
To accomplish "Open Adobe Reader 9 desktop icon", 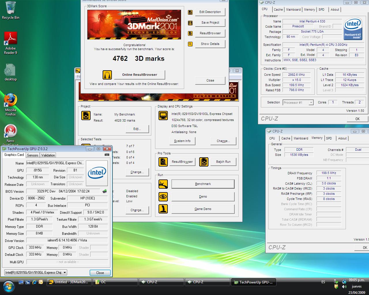I will pos(11,43).
